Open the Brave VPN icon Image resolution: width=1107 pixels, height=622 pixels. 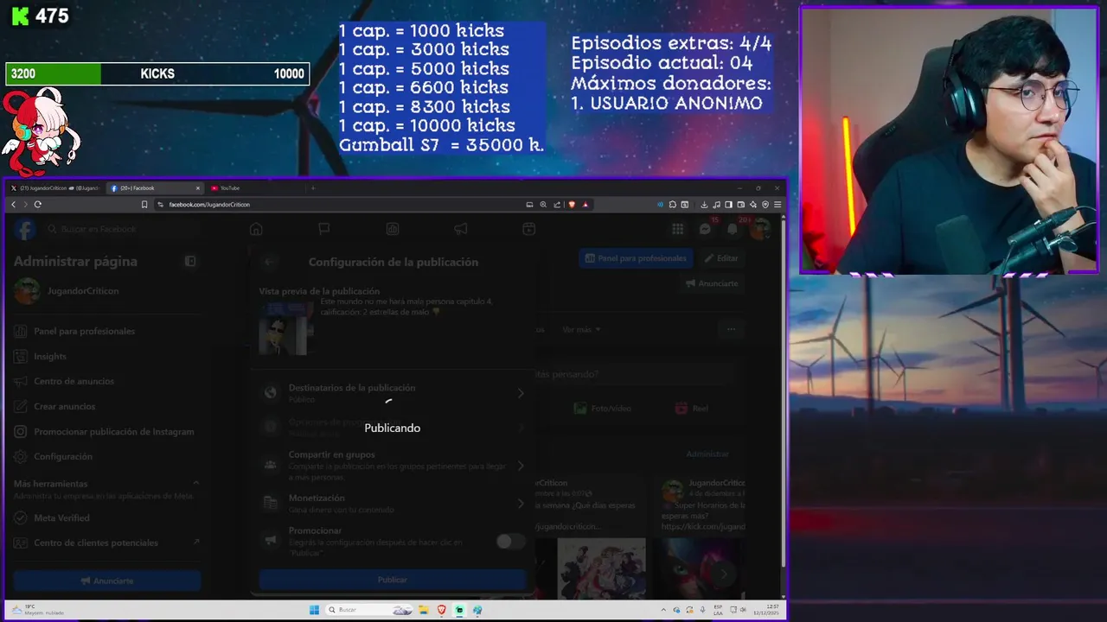click(765, 205)
